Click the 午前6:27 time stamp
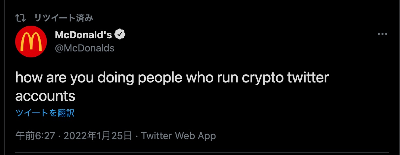This screenshot has width=400, height=155. click(x=35, y=136)
